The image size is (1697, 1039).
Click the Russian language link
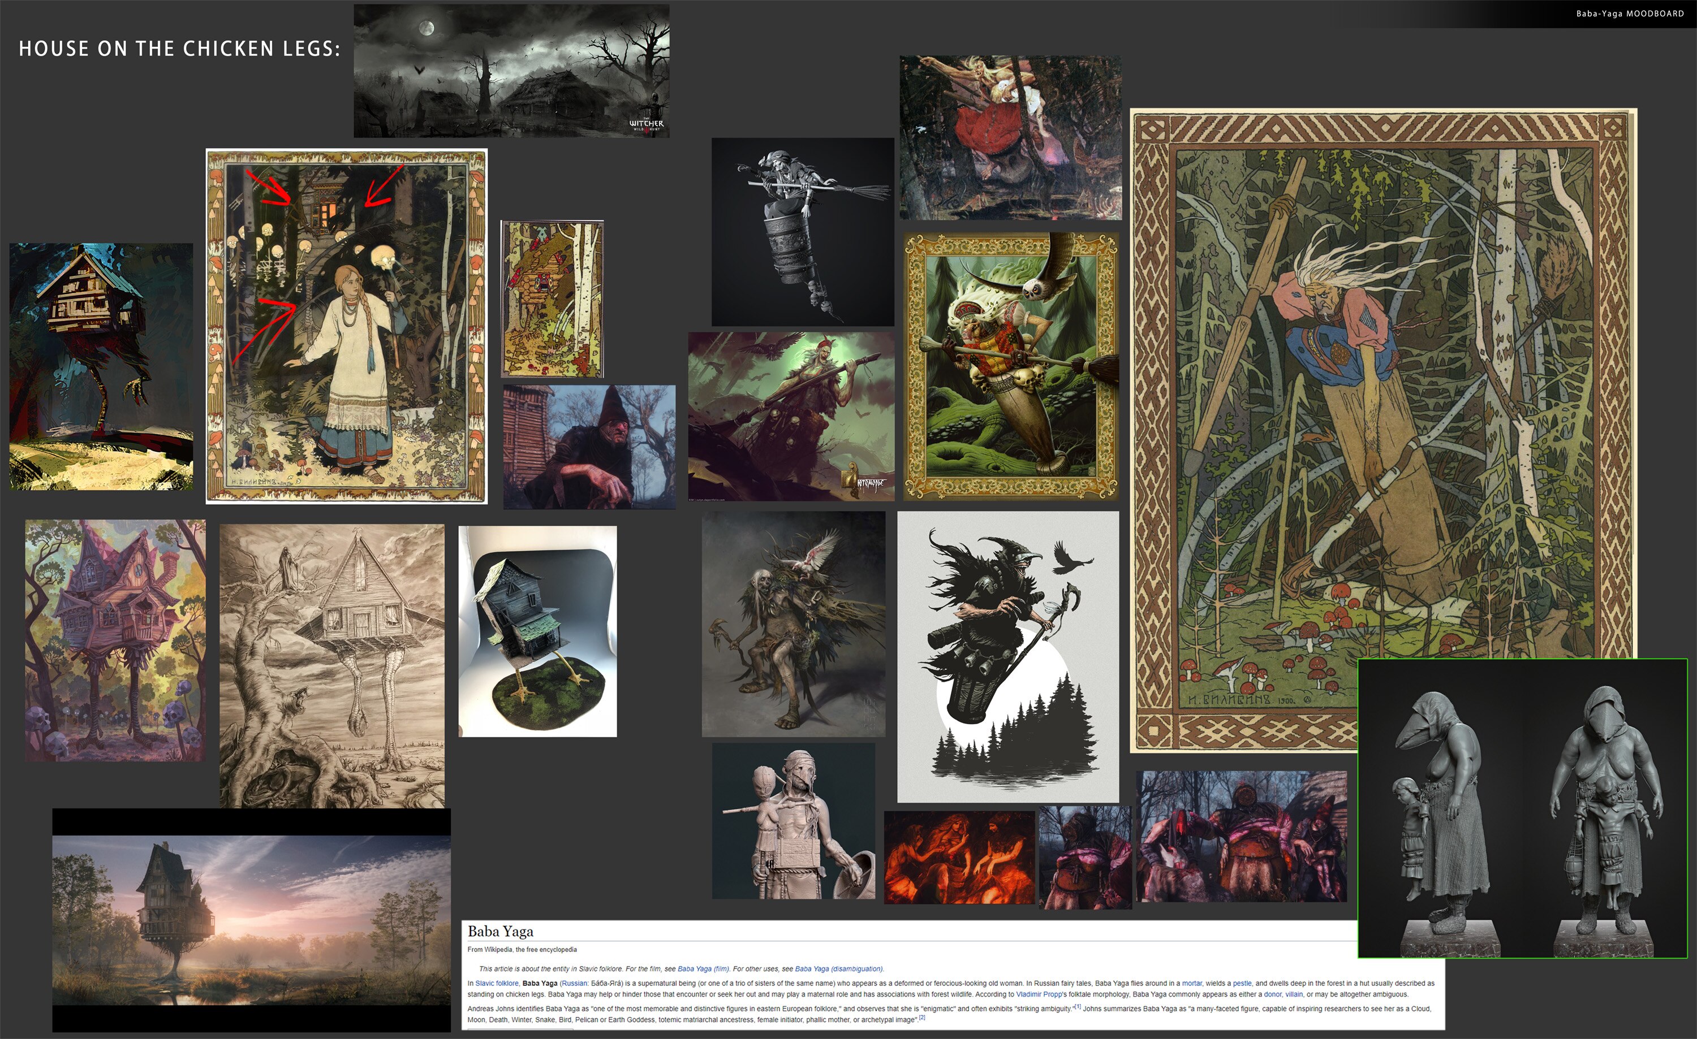click(x=574, y=983)
